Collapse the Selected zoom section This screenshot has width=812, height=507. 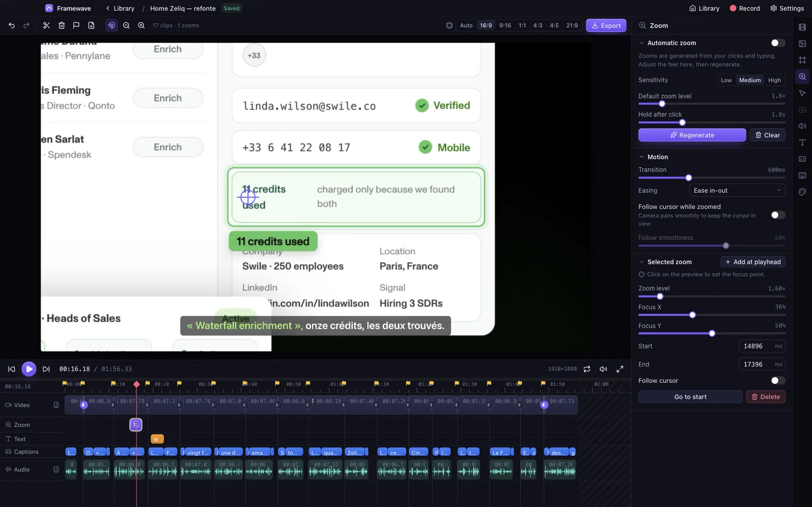point(641,262)
